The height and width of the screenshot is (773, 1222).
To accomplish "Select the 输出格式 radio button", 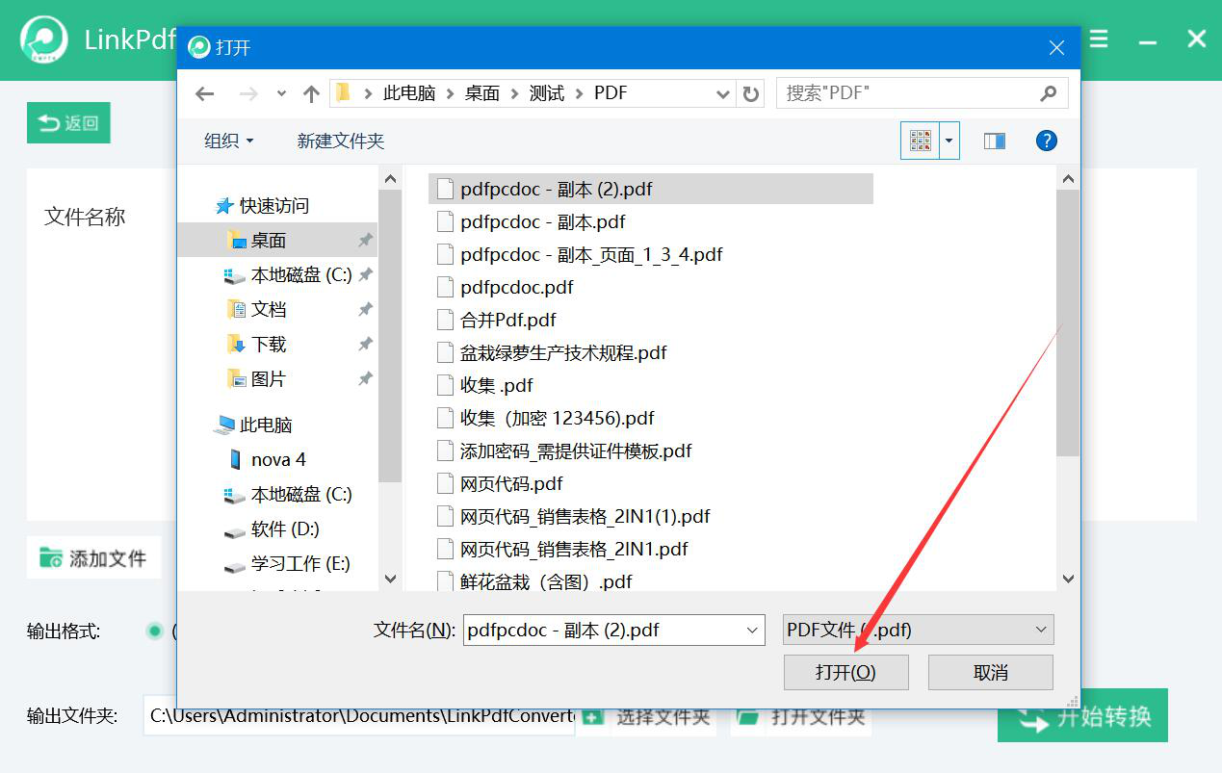I will (x=154, y=631).
